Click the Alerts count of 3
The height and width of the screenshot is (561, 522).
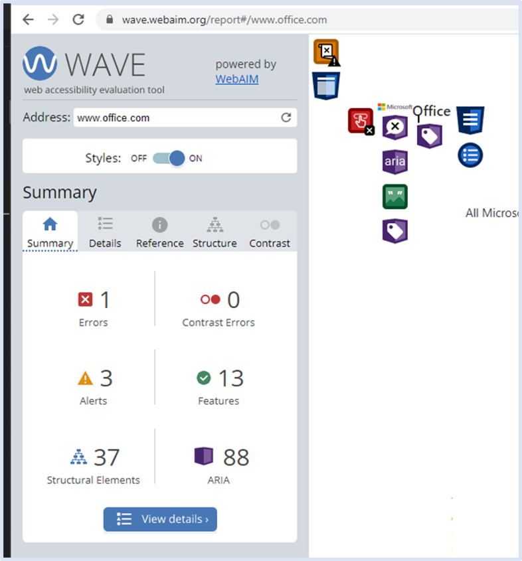(106, 378)
